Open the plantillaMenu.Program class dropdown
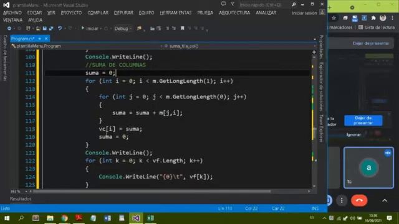Image resolution: width=399 pixels, height=224 pixels. click(x=87, y=46)
